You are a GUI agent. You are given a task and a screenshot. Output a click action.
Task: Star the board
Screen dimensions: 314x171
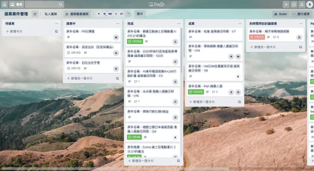click(35, 14)
